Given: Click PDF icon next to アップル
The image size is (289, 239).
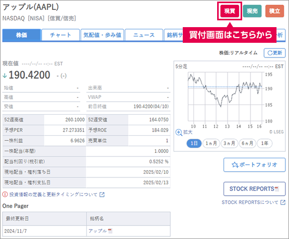Looking at the screenshot, I should point(110,231).
